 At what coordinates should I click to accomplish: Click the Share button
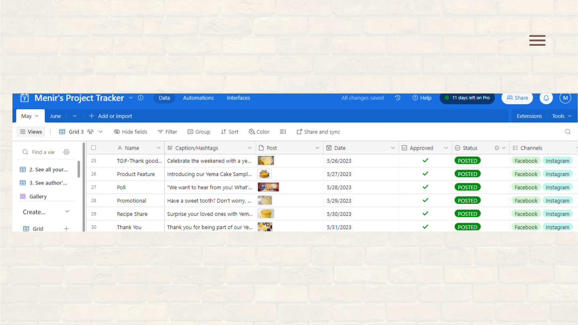pos(517,98)
